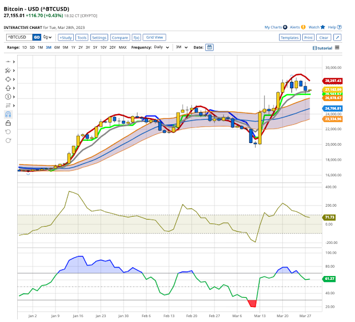Image resolution: width=355 pixels, height=322 pixels.
Task: Open the Frequency Daily dropdown
Action: pos(161,47)
